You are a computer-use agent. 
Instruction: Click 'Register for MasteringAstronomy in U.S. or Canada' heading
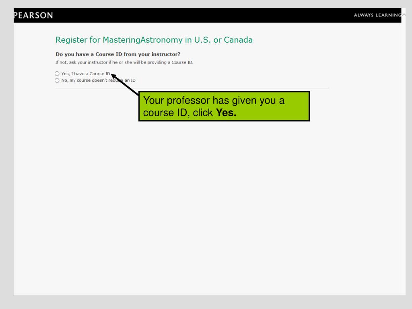point(154,40)
